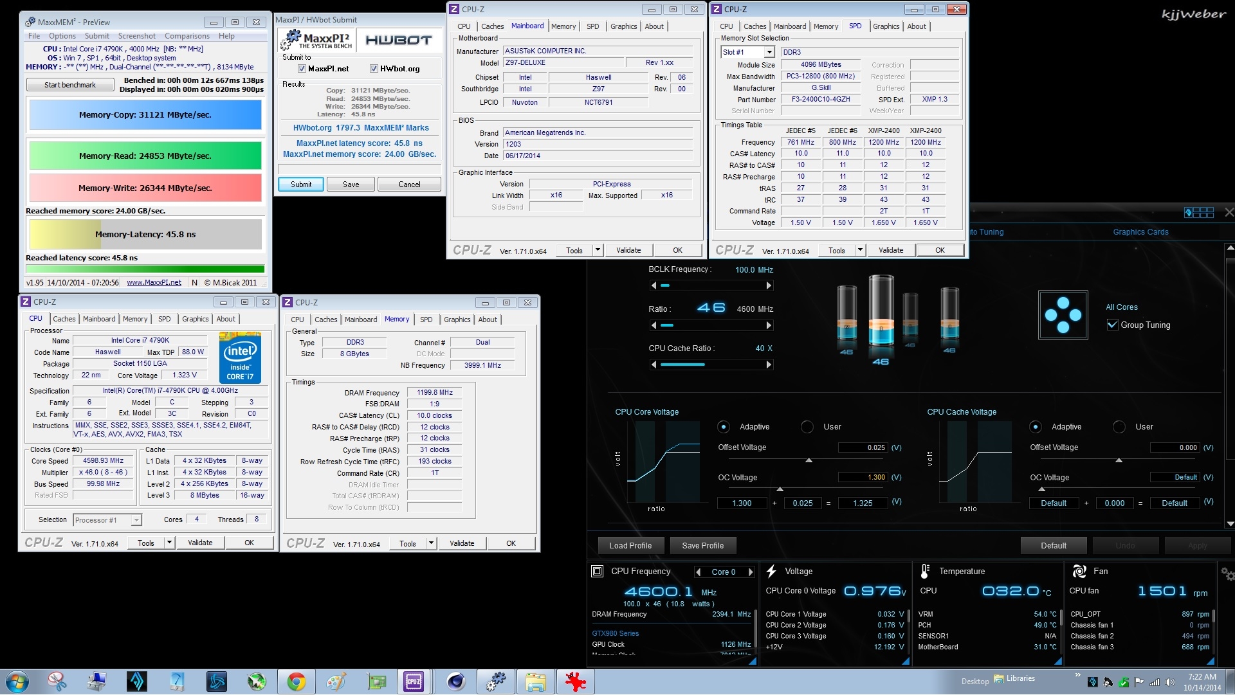Viewport: 1235px width, 695px height.
Task: Select User mode for CPU Core Voltage
Action: [x=807, y=427]
